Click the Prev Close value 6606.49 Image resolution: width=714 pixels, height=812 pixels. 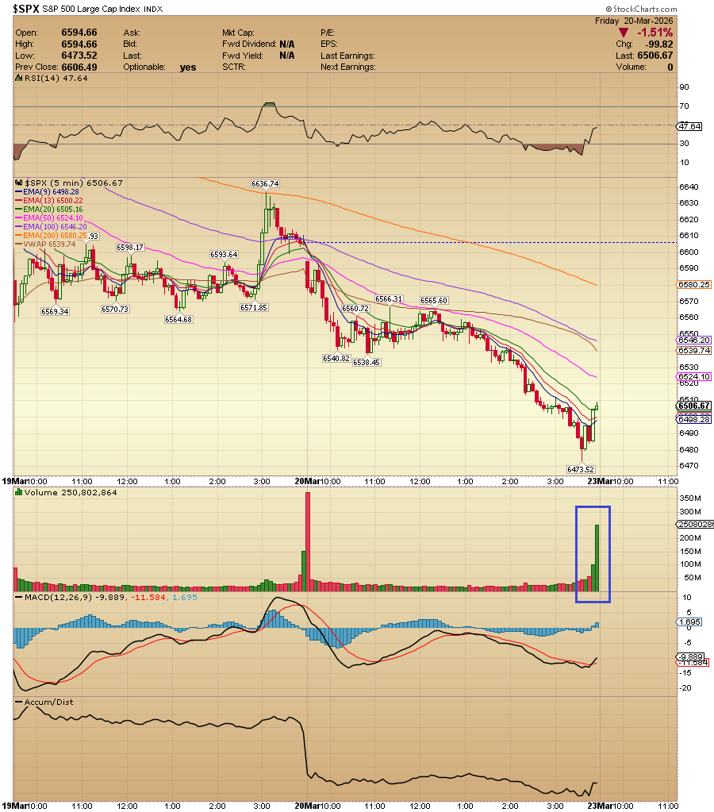tap(79, 67)
